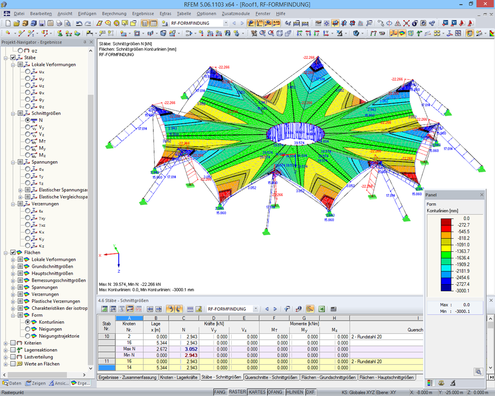Open the calculator in the table toolbar
This screenshot has height=396, width=495.
(333, 308)
